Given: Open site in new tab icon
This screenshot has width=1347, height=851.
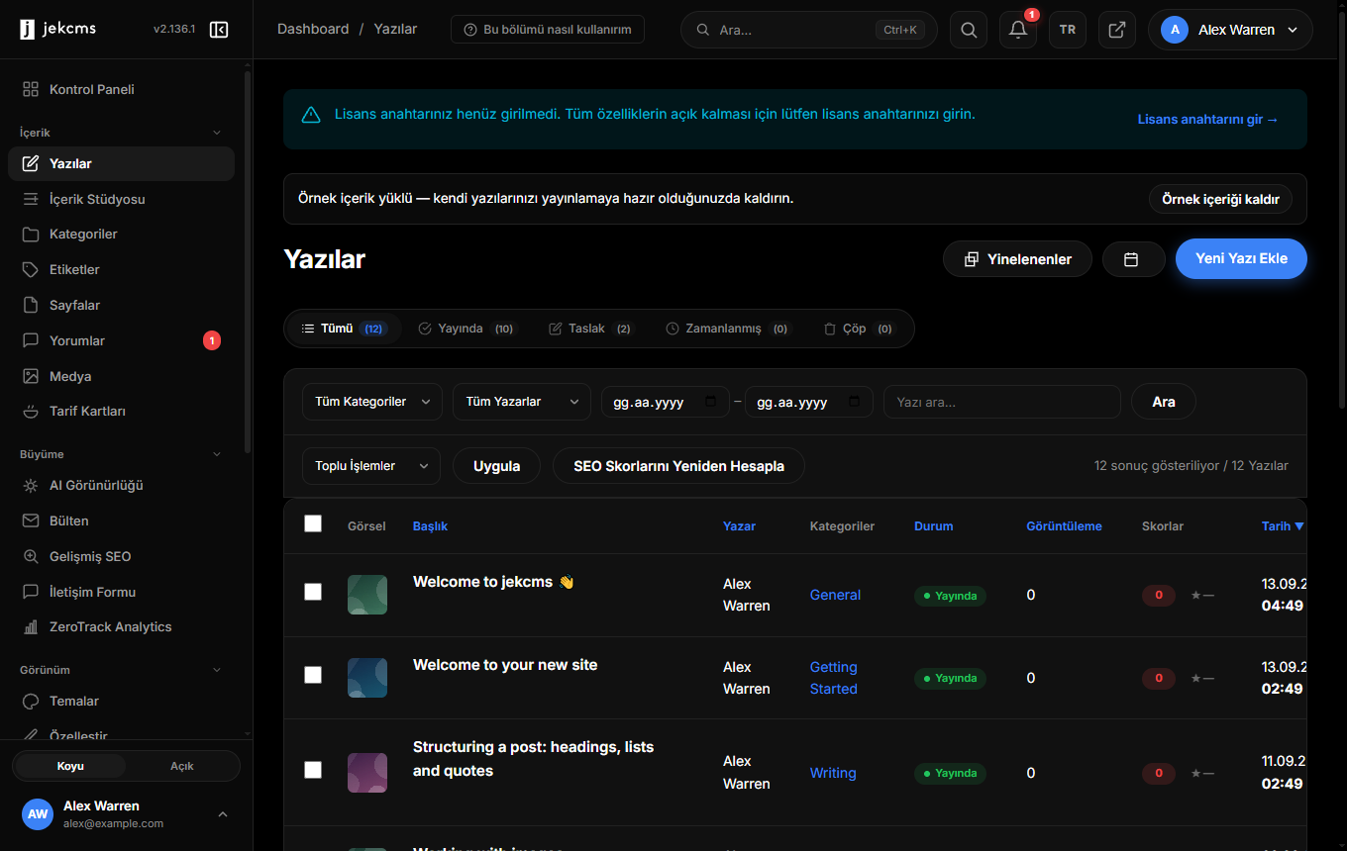Looking at the screenshot, I should 1117,30.
